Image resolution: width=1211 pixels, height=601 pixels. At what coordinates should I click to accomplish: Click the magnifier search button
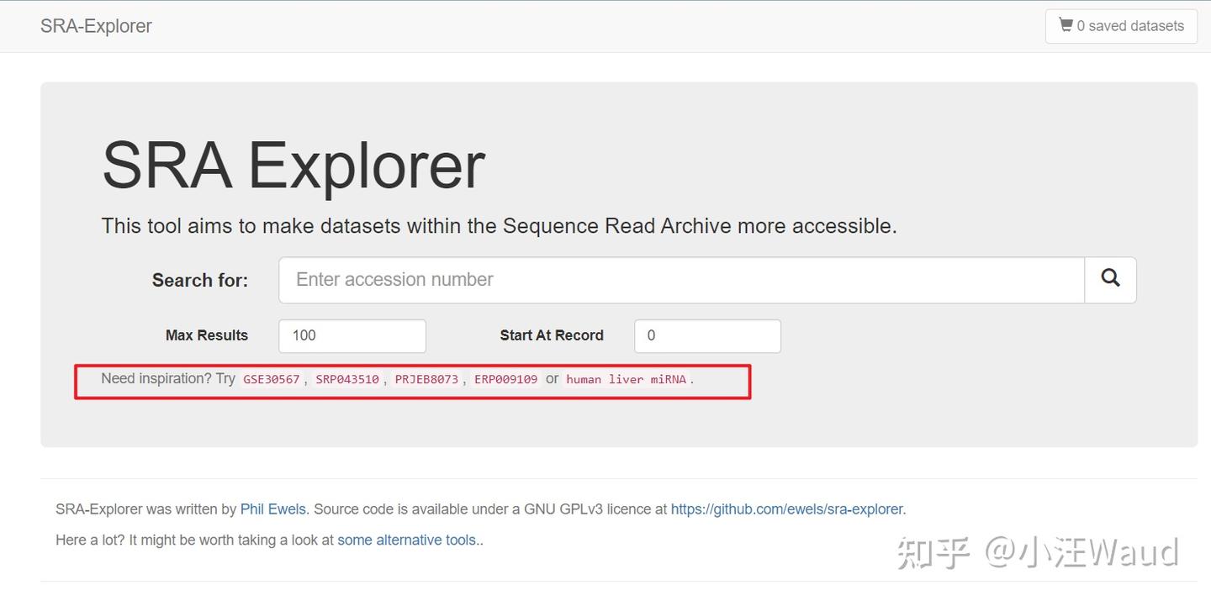pyautogui.click(x=1110, y=279)
